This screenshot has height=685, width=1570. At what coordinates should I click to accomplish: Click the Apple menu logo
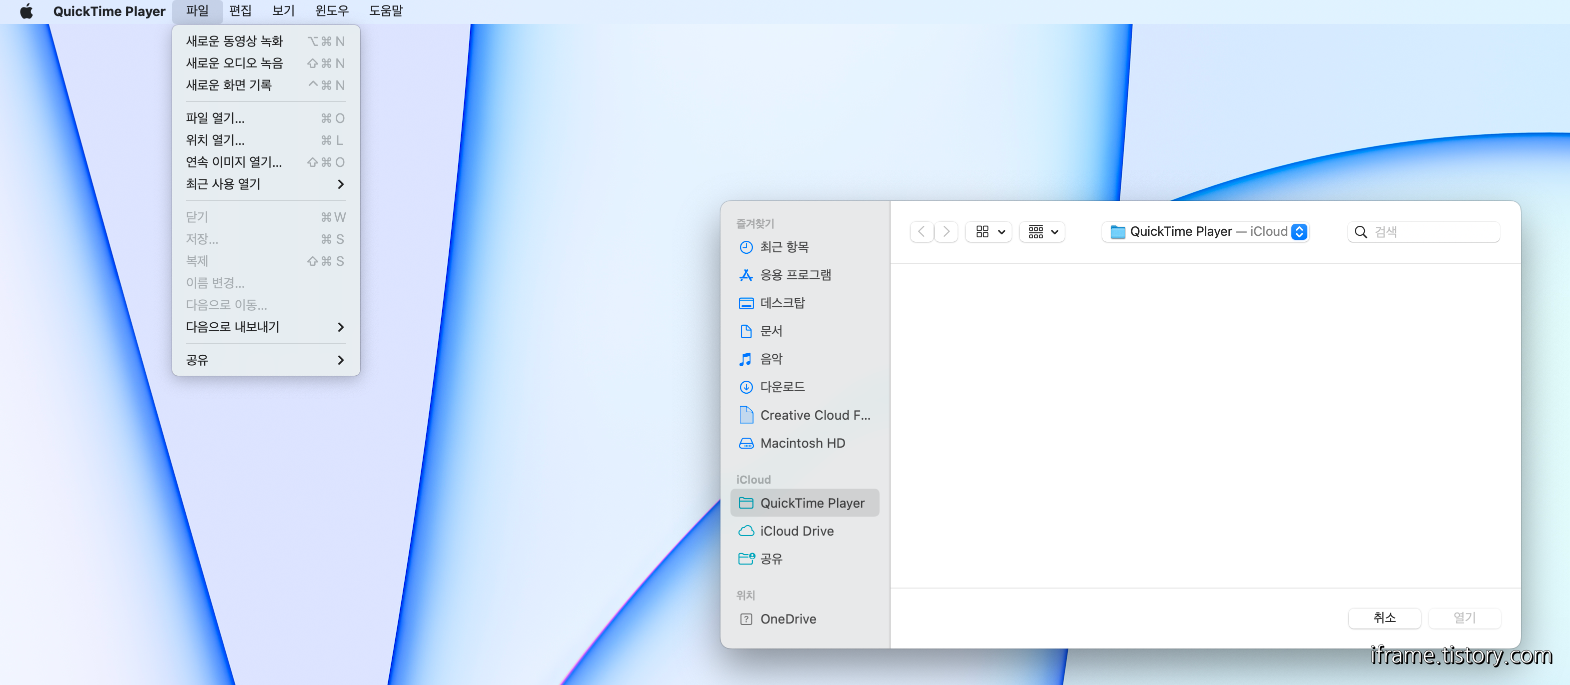[x=26, y=11]
